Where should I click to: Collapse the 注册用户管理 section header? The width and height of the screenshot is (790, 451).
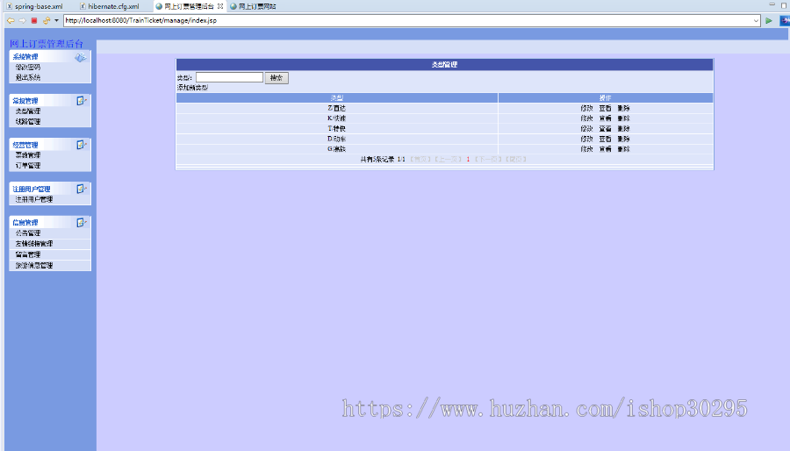coord(50,189)
